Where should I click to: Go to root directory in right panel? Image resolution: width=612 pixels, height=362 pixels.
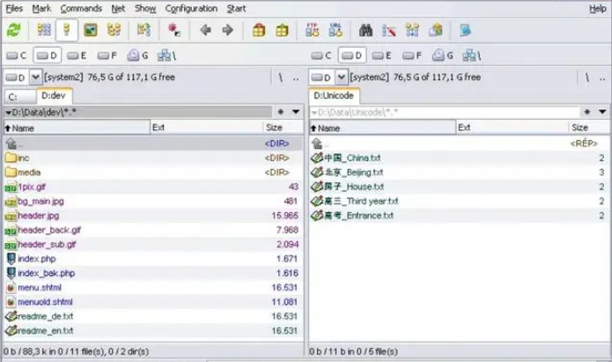coord(586,78)
